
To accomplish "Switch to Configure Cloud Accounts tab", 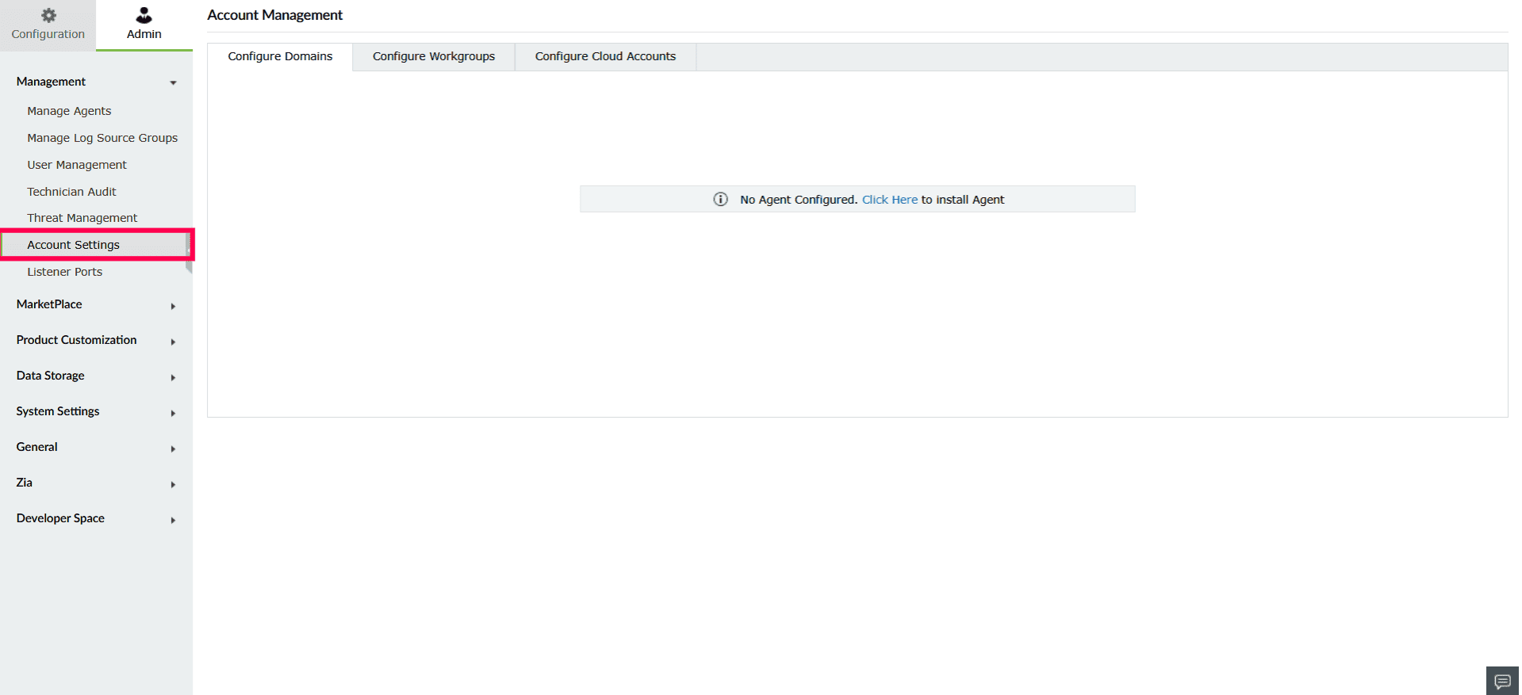I will pos(605,56).
